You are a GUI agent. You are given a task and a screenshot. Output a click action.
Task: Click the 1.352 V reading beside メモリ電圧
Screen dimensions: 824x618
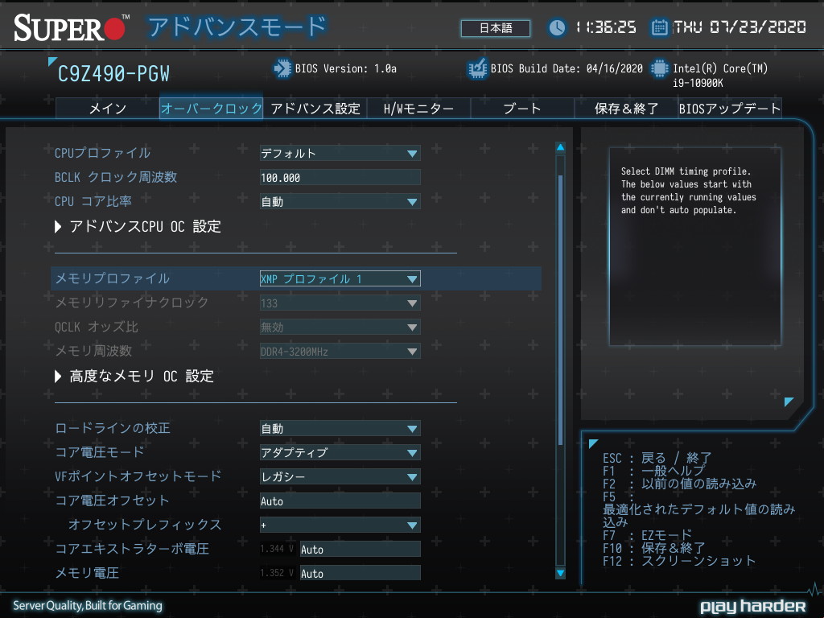click(277, 573)
